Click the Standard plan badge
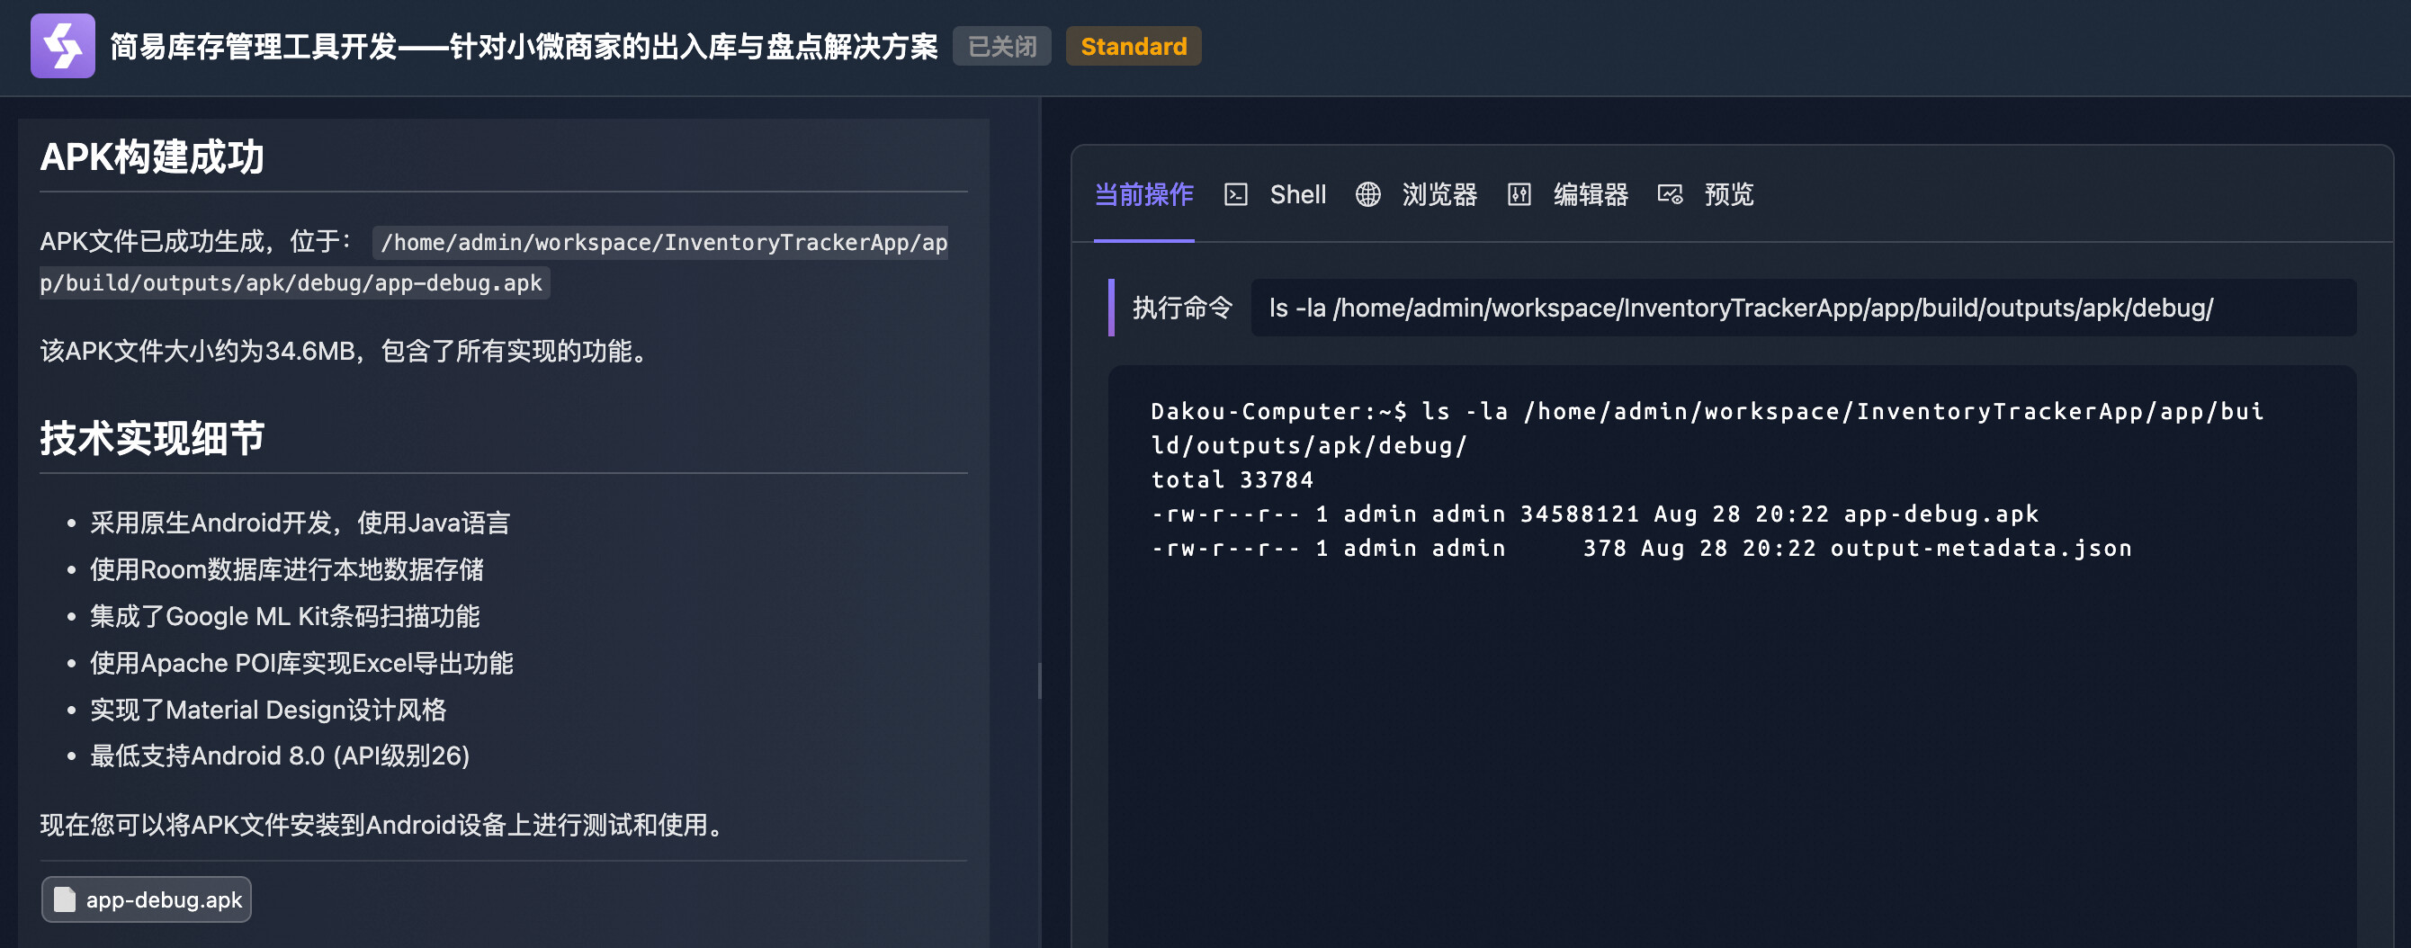This screenshot has height=948, width=2411. (x=1133, y=47)
